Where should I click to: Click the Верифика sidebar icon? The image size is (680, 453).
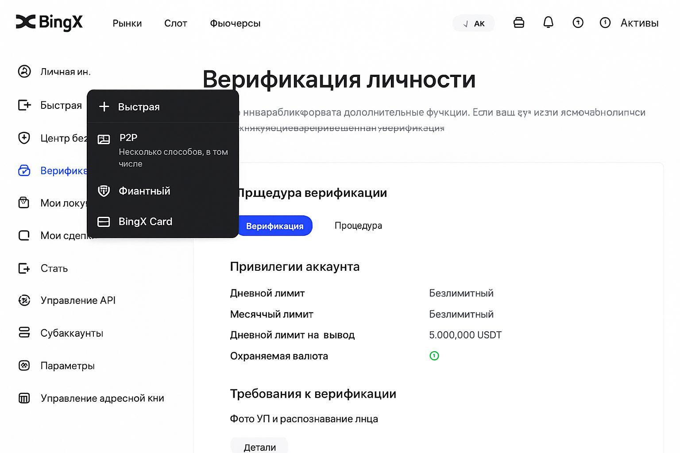coord(24,170)
